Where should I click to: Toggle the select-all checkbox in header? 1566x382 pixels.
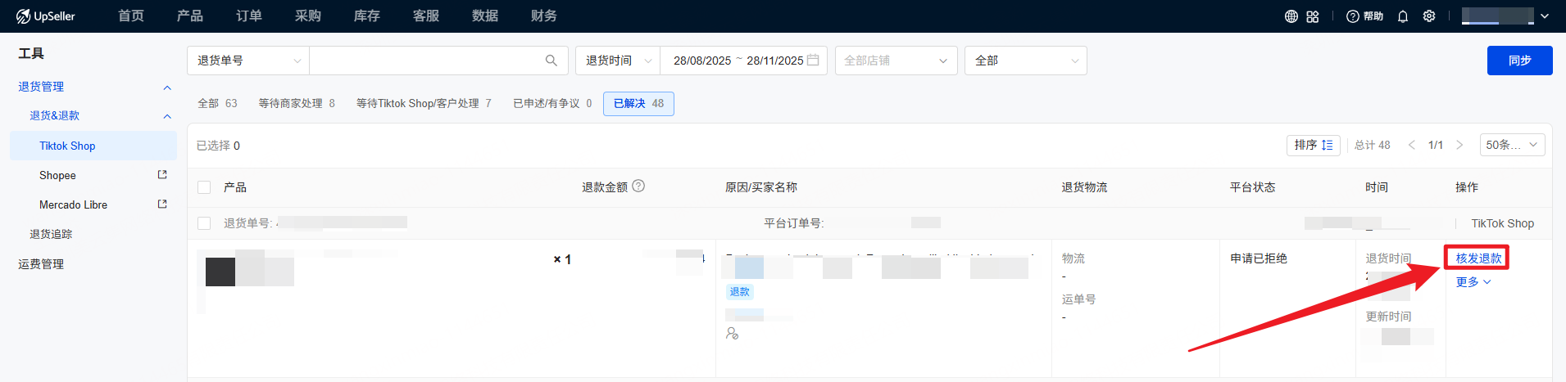coord(204,187)
